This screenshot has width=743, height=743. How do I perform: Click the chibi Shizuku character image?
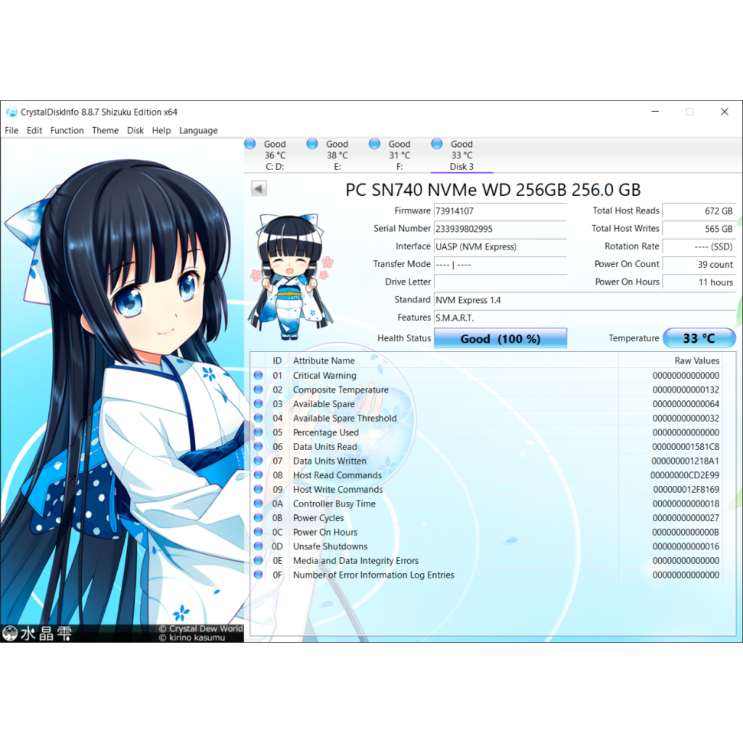[x=290, y=277]
